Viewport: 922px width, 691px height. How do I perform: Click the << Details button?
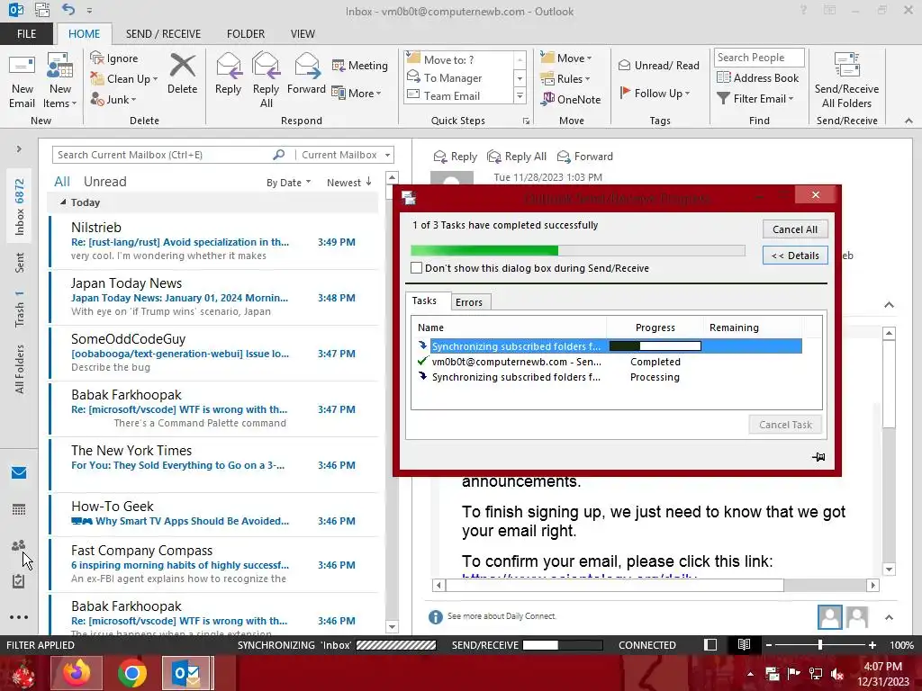coord(795,255)
